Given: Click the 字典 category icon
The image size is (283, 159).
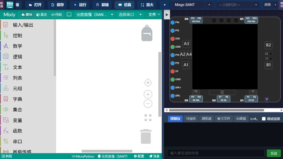Looking at the screenshot, I should pyautogui.click(x=6, y=99).
